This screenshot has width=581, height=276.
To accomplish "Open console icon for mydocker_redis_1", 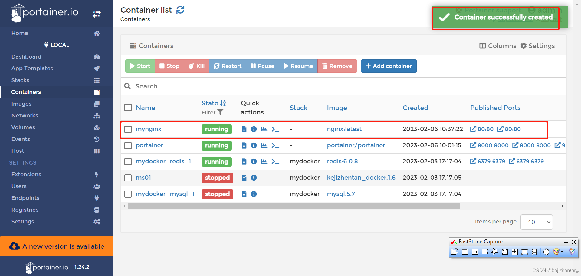I will pyautogui.click(x=275, y=162).
